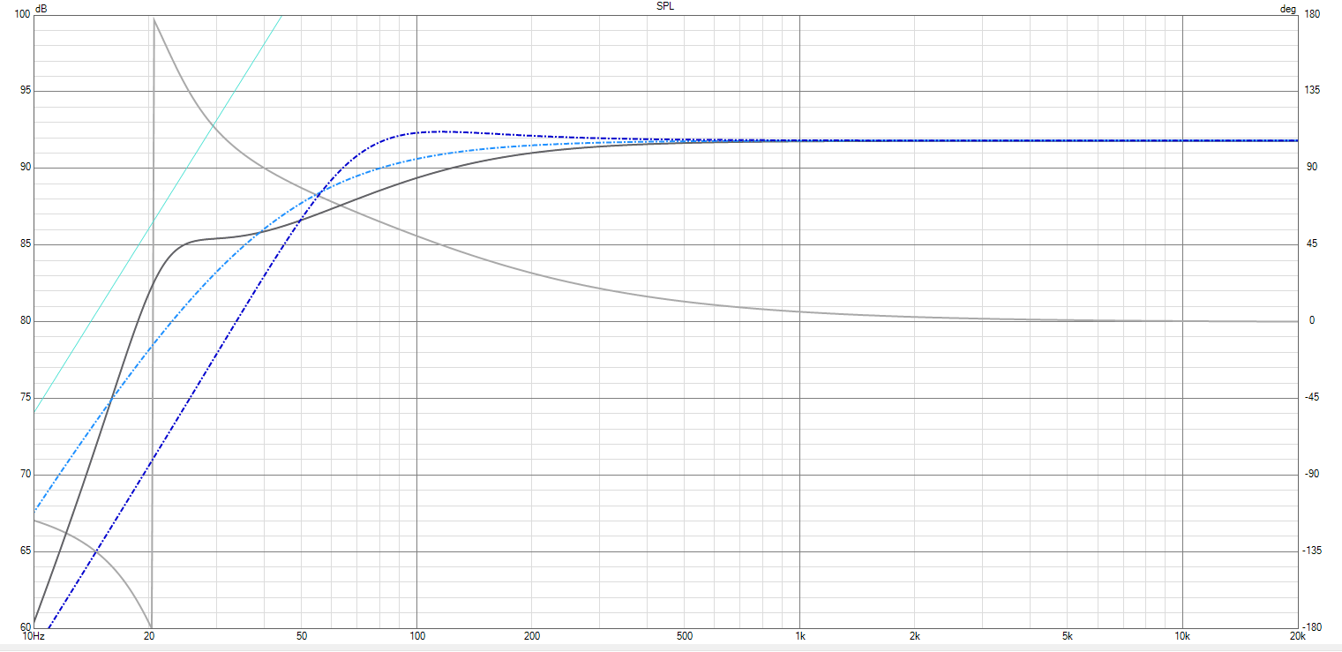Click the 85 dB axis value

coord(26,244)
